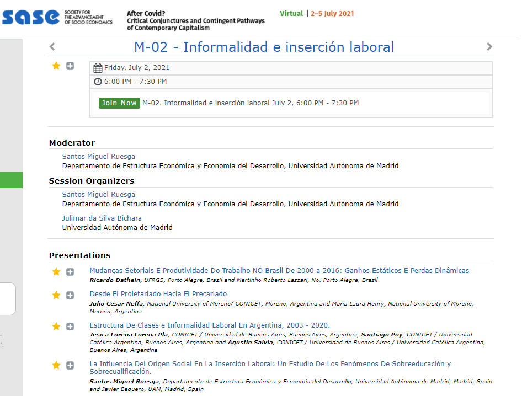Expand details for La Influencia Del Origen presentation
This screenshot has height=396, width=522.
point(70,365)
